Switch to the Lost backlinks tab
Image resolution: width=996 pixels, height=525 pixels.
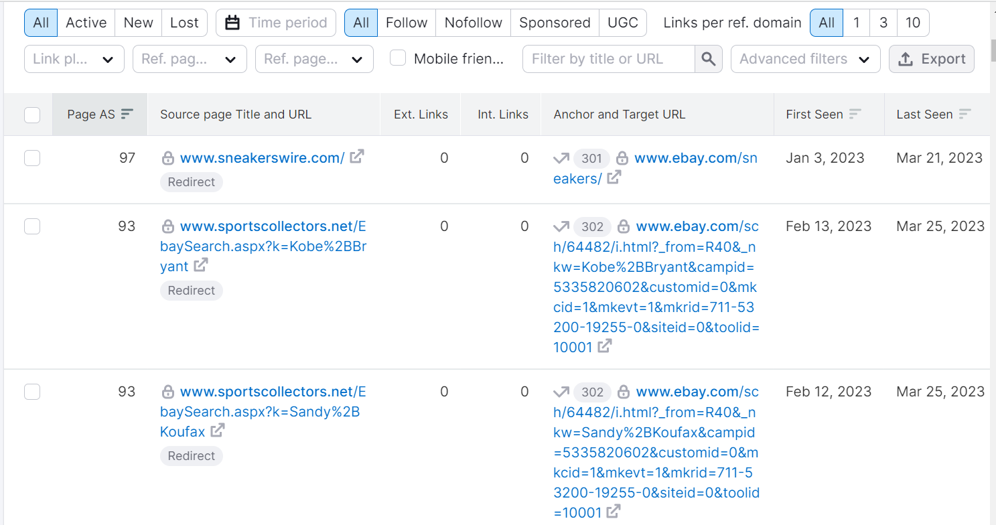(184, 23)
